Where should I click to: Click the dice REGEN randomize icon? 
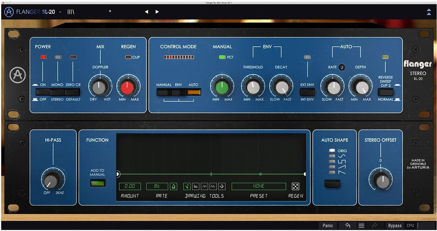296,186
